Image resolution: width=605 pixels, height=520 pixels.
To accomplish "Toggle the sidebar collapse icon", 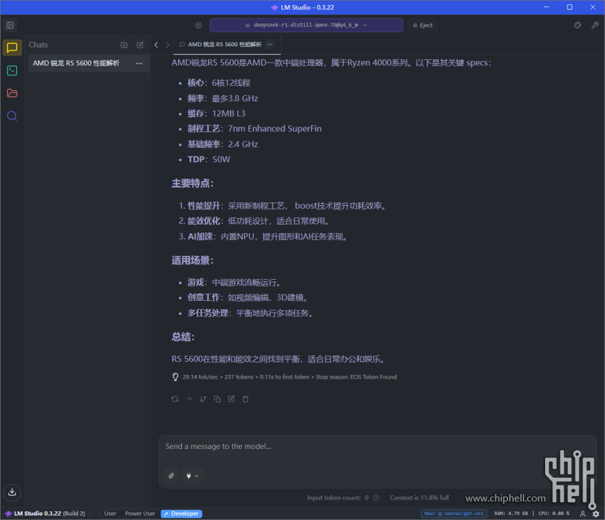I will (x=10, y=25).
